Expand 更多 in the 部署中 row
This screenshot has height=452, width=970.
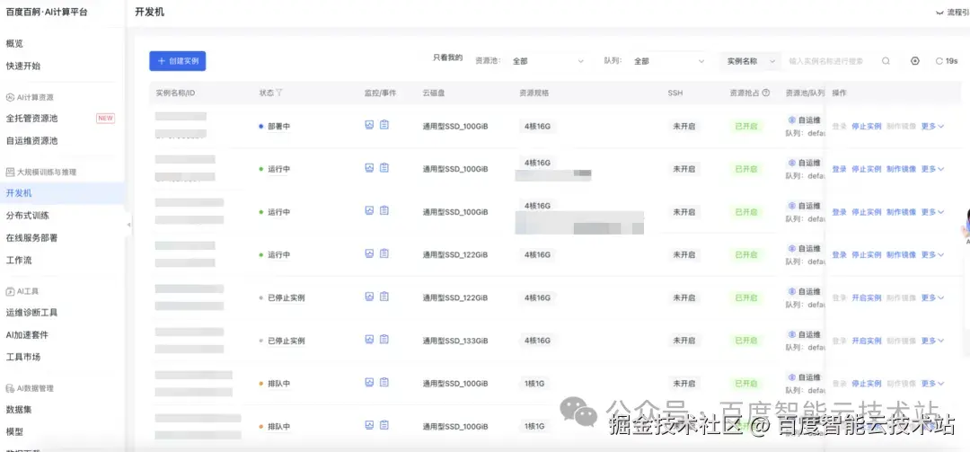tap(932, 127)
